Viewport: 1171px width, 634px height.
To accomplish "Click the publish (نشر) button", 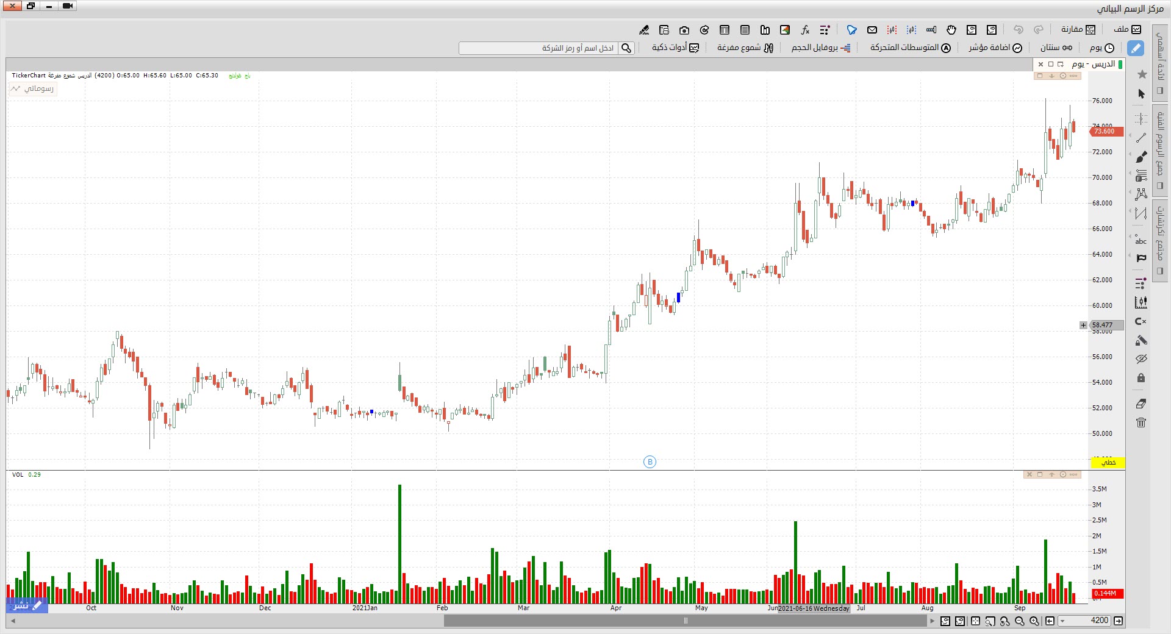I will 27,605.
